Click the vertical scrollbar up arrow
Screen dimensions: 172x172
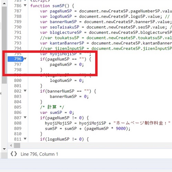tap(4, 3)
